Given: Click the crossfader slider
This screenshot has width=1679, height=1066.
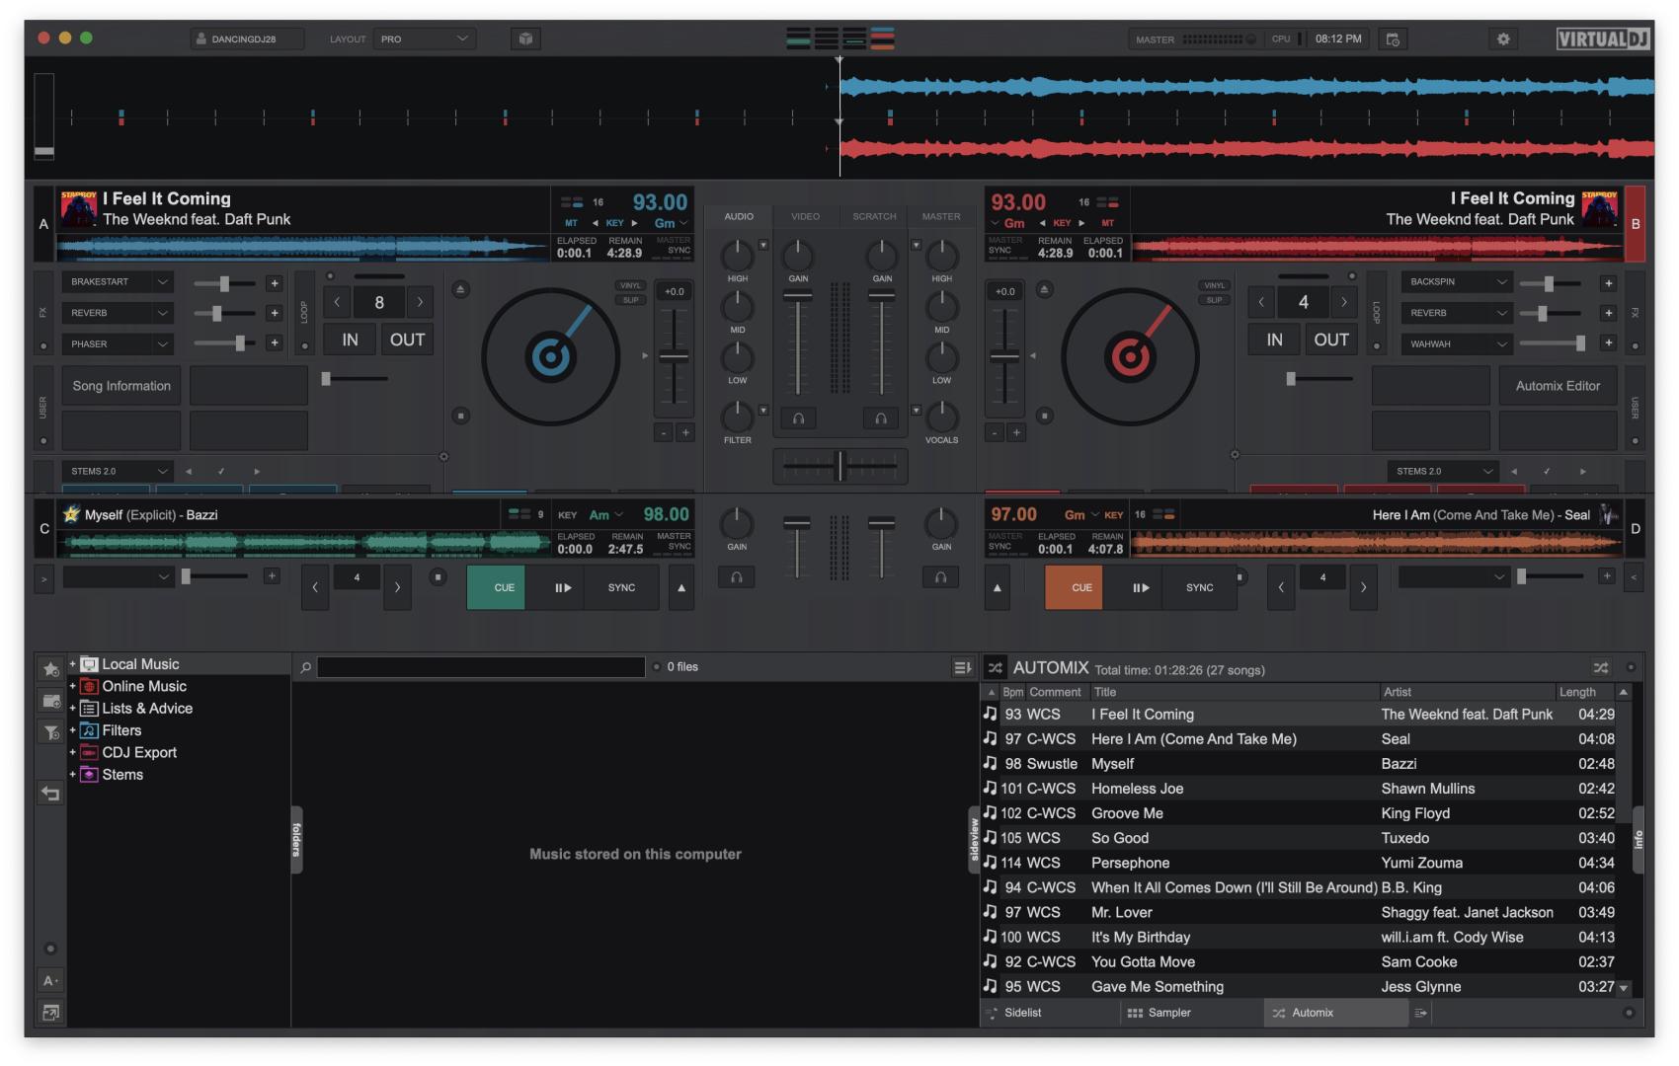Looking at the screenshot, I should 839,465.
